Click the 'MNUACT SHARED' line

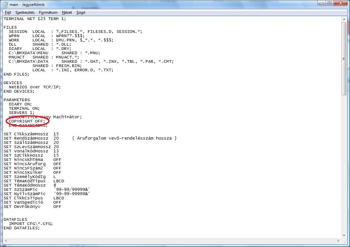click(x=44, y=57)
